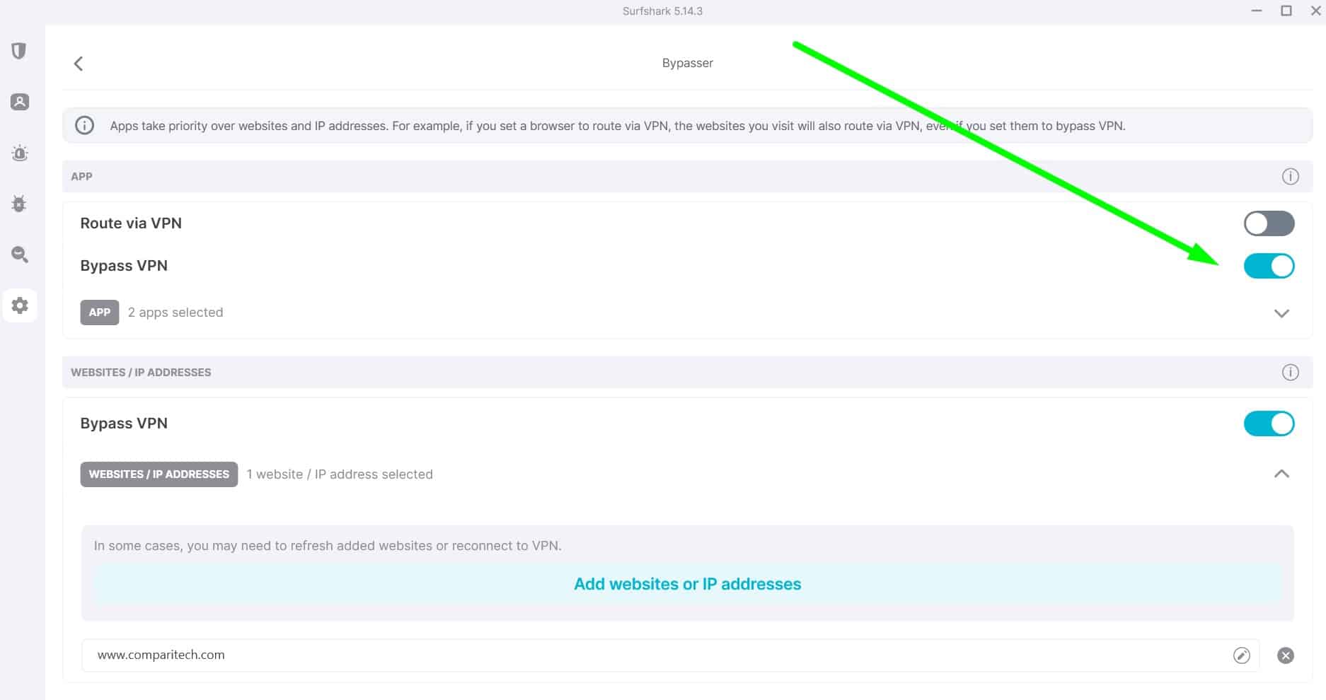This screenshot has width=1326, height=700.
Task: Click the Bypasser page title
Action: (687, 63)
